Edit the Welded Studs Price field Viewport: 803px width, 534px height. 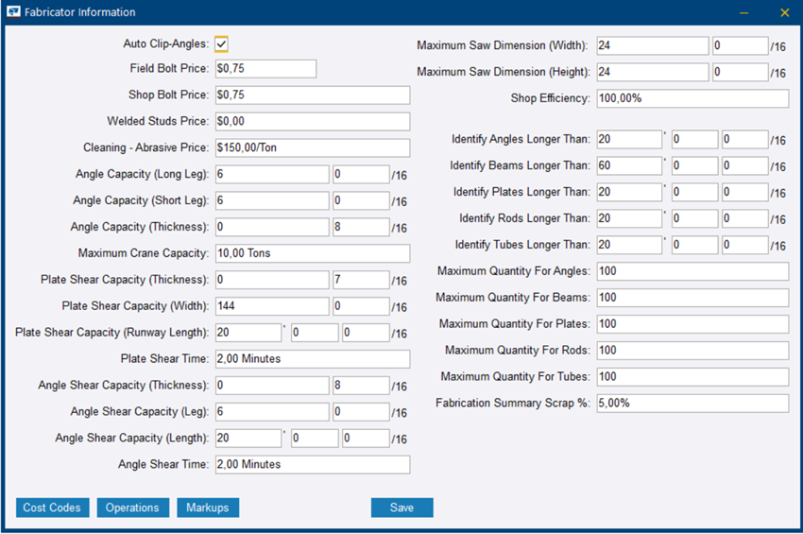click(x=312, y=122)
